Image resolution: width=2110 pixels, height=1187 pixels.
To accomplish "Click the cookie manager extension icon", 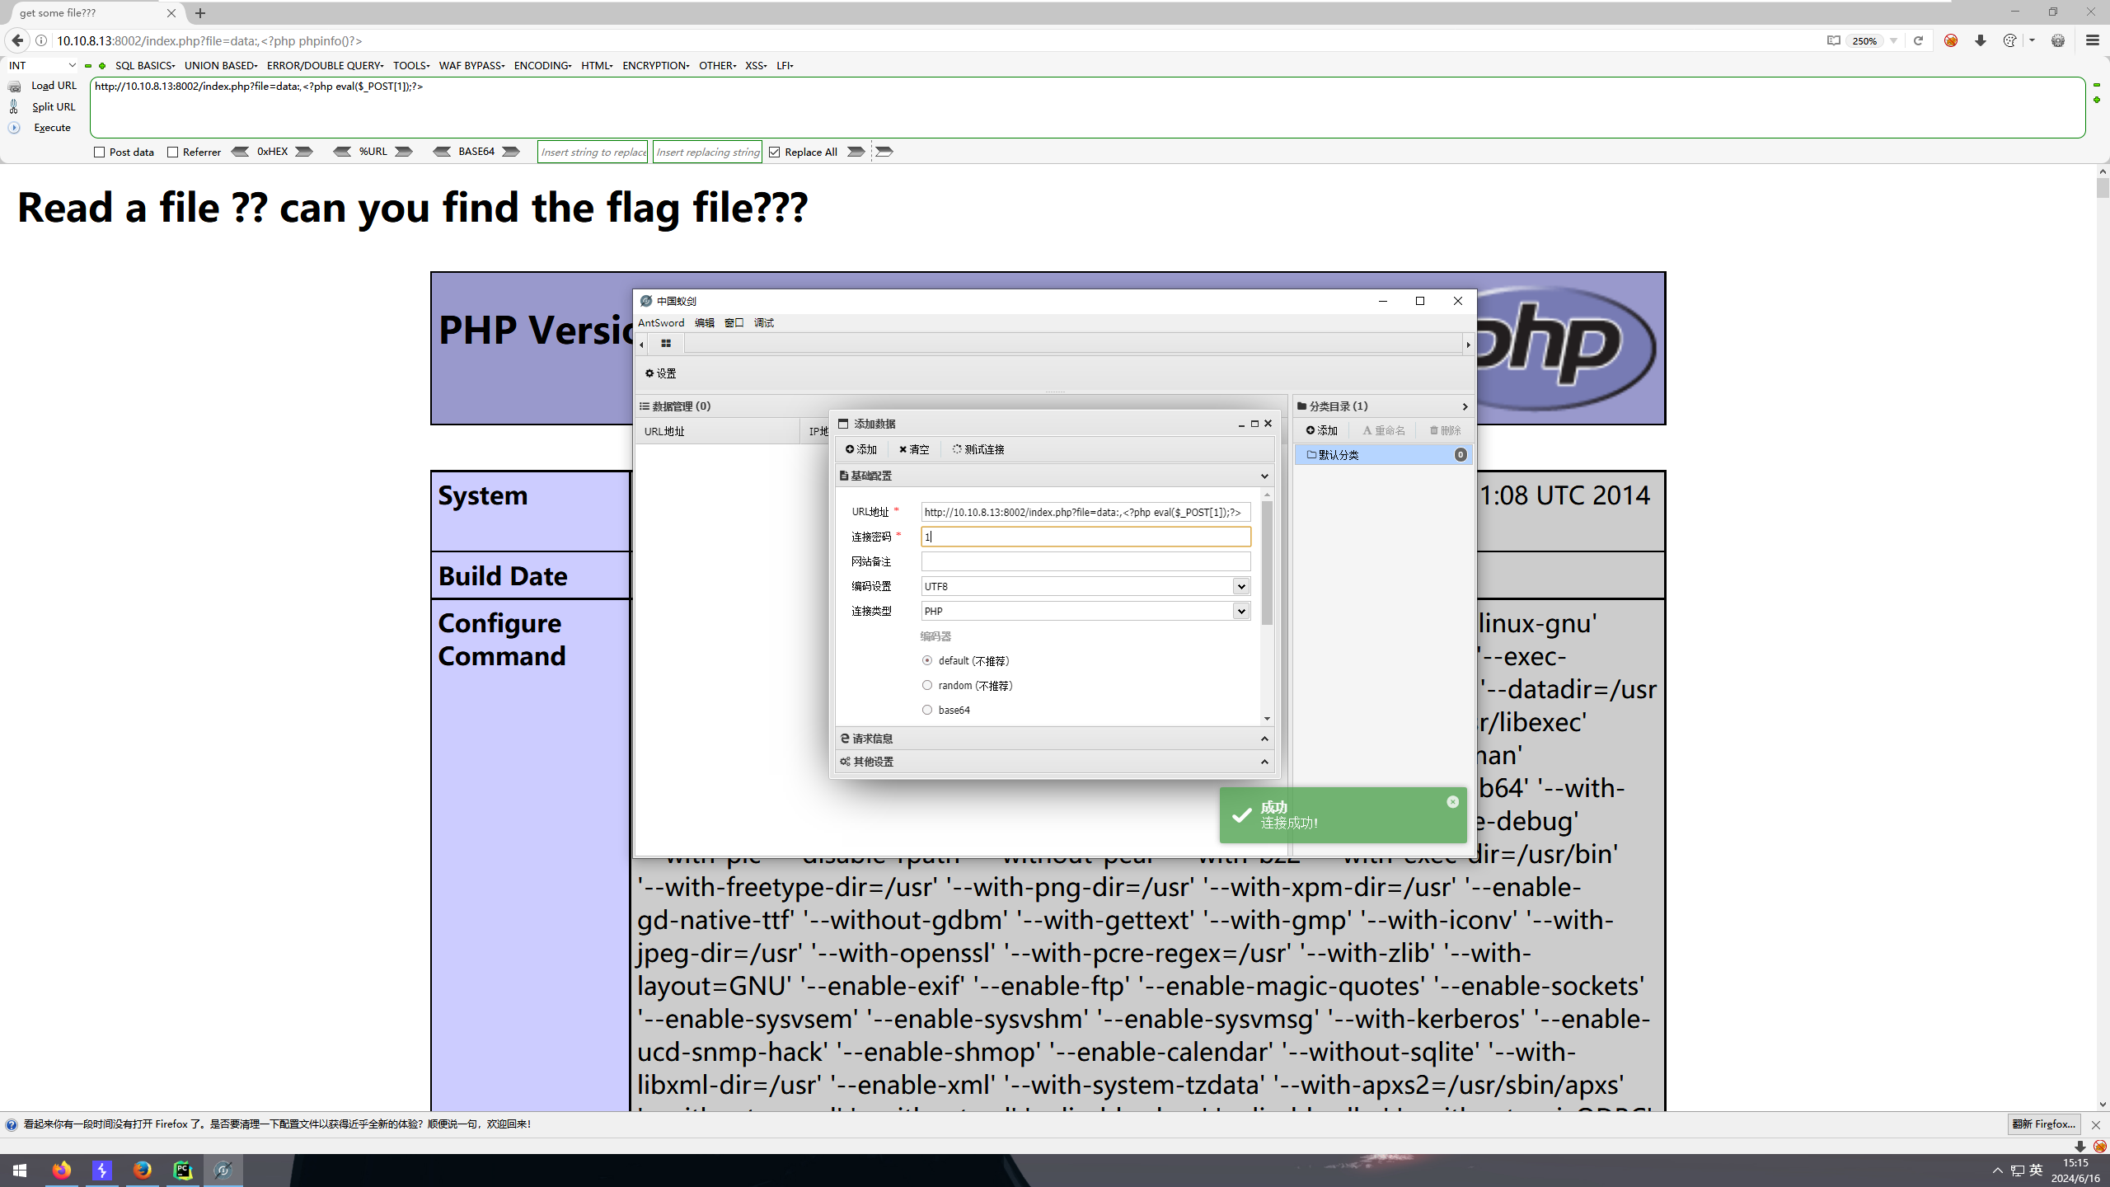I will click(2010, 40).
